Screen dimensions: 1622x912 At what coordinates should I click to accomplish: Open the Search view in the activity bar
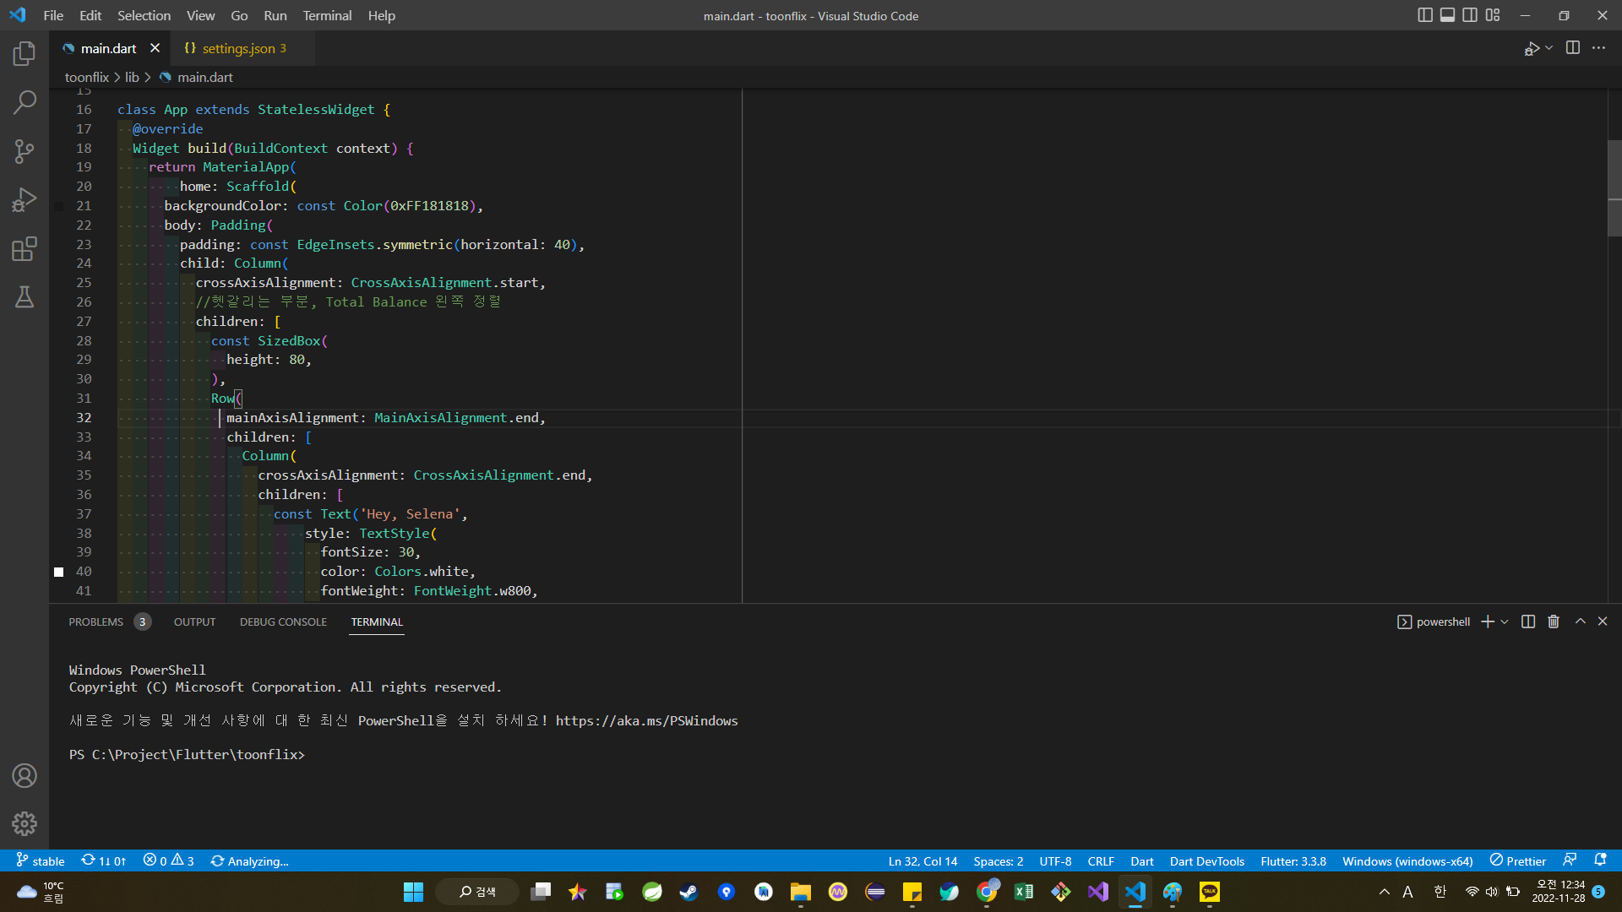[24, 103]
